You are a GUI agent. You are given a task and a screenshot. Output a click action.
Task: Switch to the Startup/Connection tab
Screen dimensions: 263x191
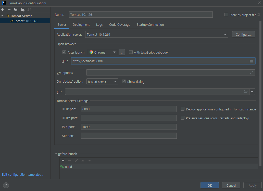(x=150, y=25)
